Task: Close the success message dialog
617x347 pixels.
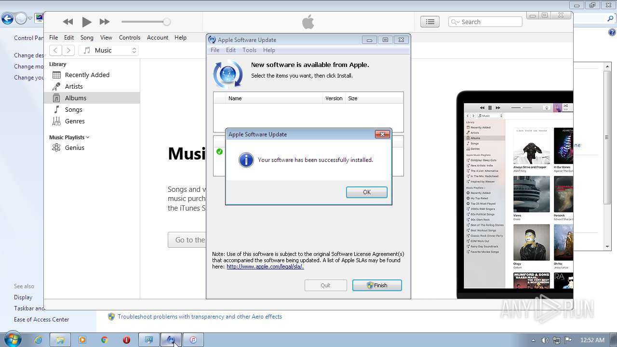Action: pyautogui.click(x=382, y=134)
